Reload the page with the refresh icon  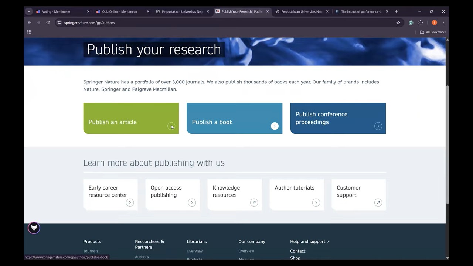48,23
